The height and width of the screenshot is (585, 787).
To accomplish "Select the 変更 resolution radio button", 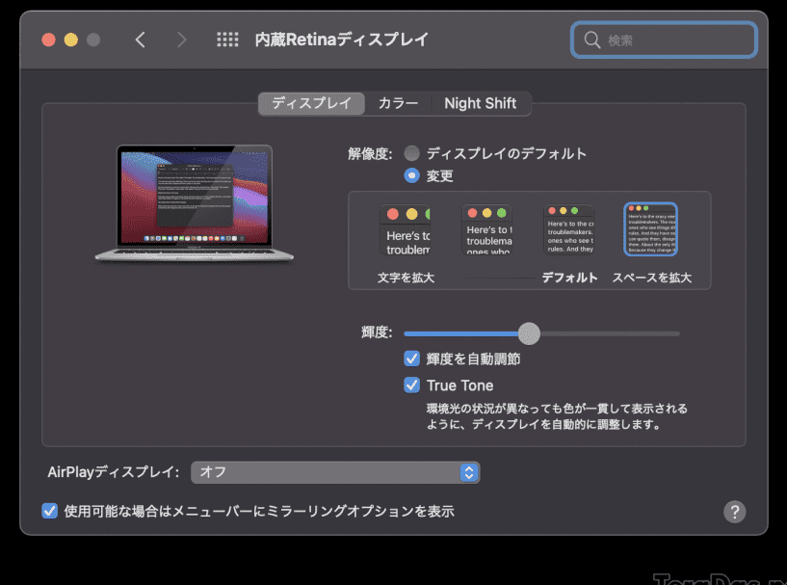I will 412,176.
